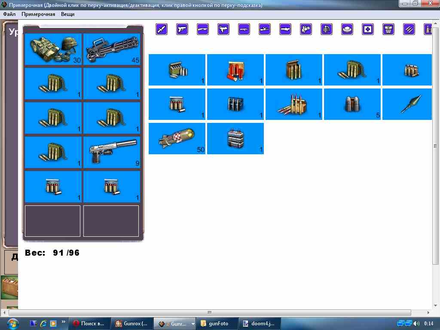Open the Вещи menu
440x330 pixels.
pyautogui.click(x=67, y=14)
